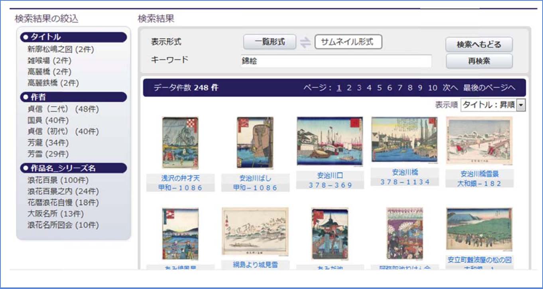
Task: Go to results page 8
Action: pos(410,88)
